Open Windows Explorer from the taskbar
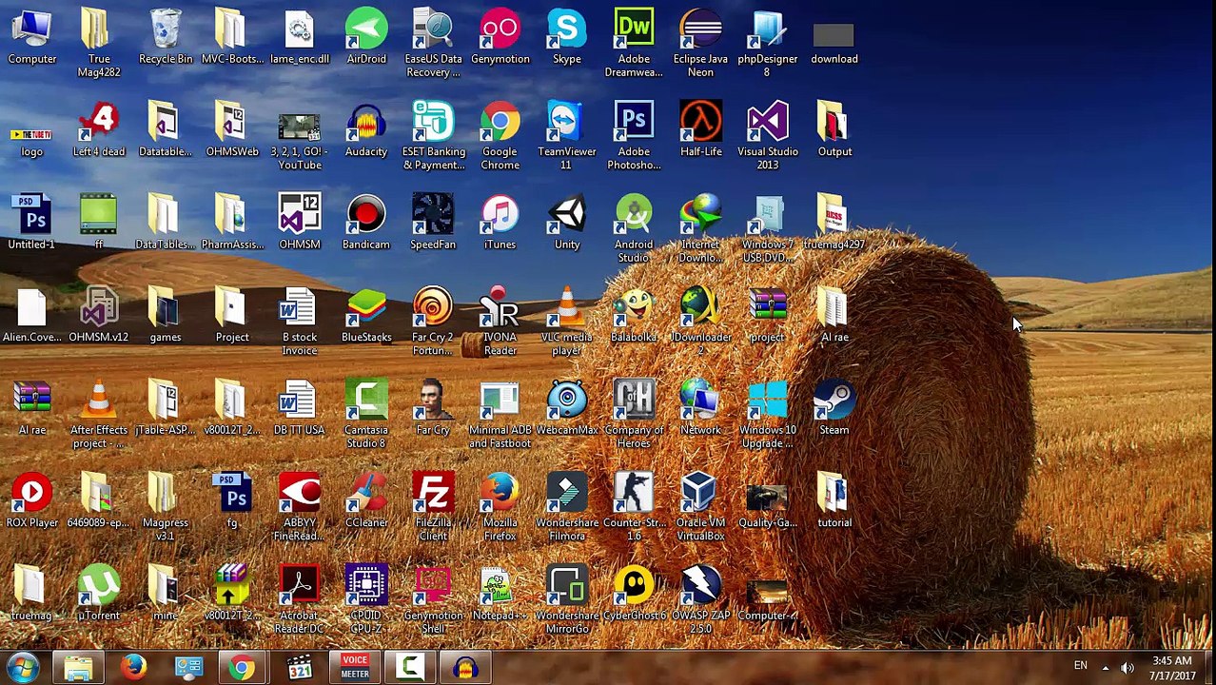 78,668
